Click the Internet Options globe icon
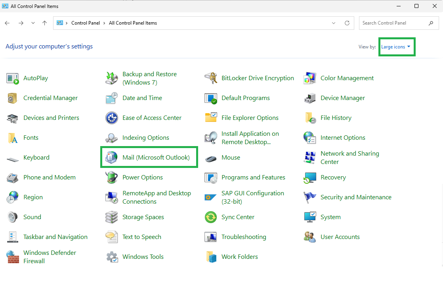This screenshot has height=289, width=443. (x=309, y=138)
